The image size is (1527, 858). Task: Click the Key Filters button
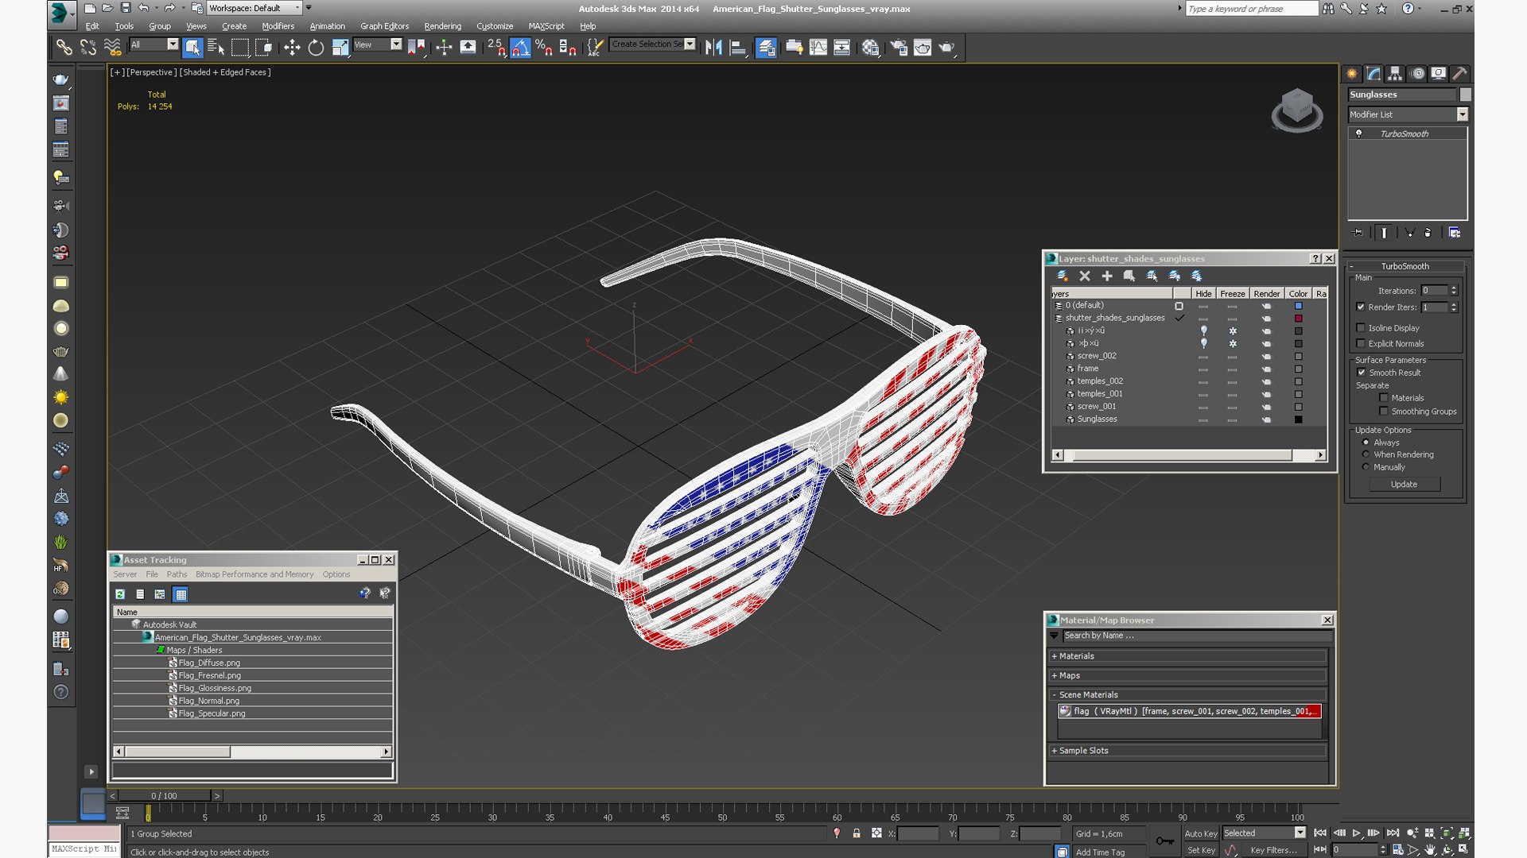point(1273,850)
